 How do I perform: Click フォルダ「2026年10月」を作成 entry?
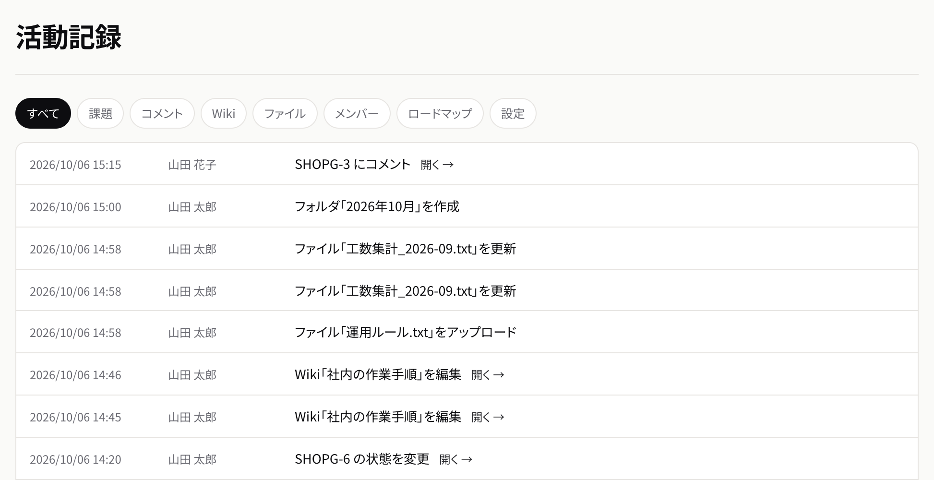377,206
